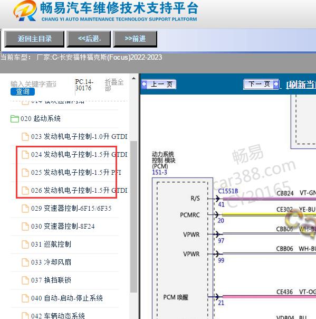This screenshot has height=319, width=316.
Task: Click the left arrow icon on 上一页
Action: [144, 84]
